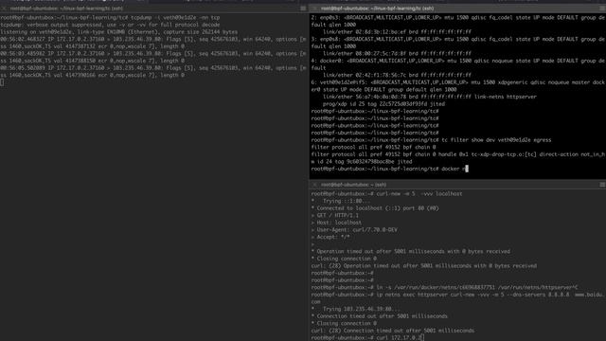Click 'curl: (28) Operation timed out' line

(x=423, y=266)
